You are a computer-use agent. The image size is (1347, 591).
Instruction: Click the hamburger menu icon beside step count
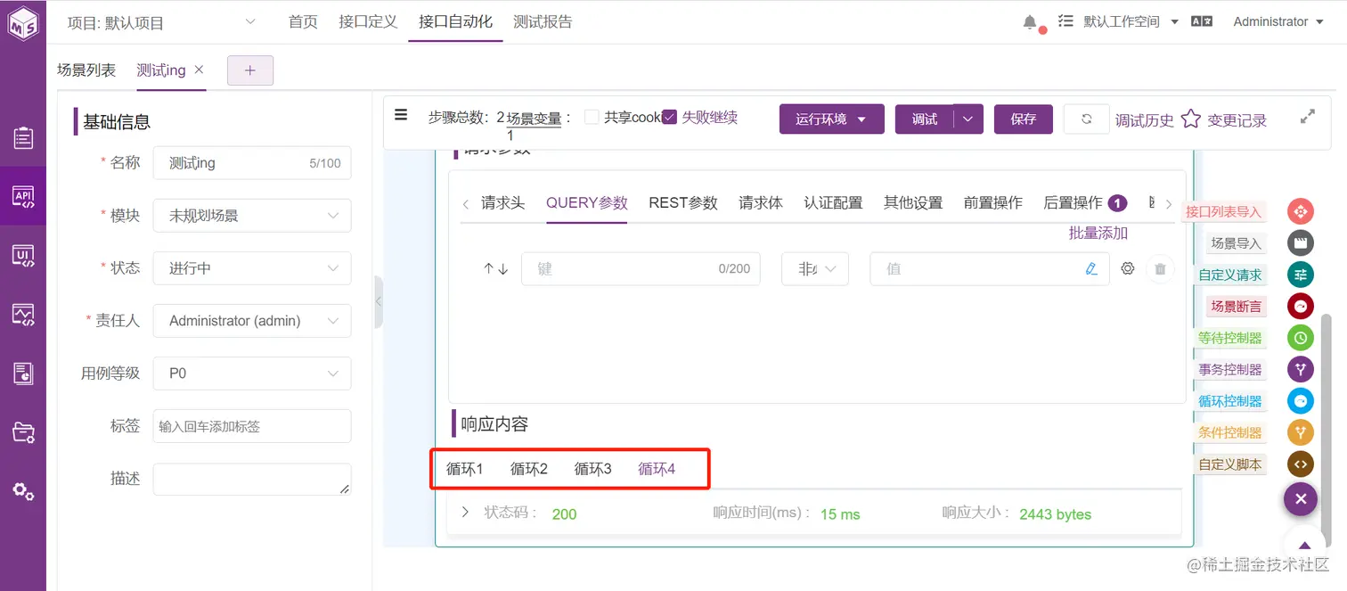(401, 115)
